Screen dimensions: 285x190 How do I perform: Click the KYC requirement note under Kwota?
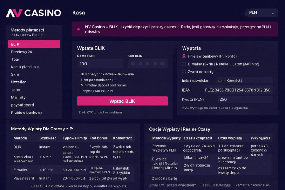(215, 108)
